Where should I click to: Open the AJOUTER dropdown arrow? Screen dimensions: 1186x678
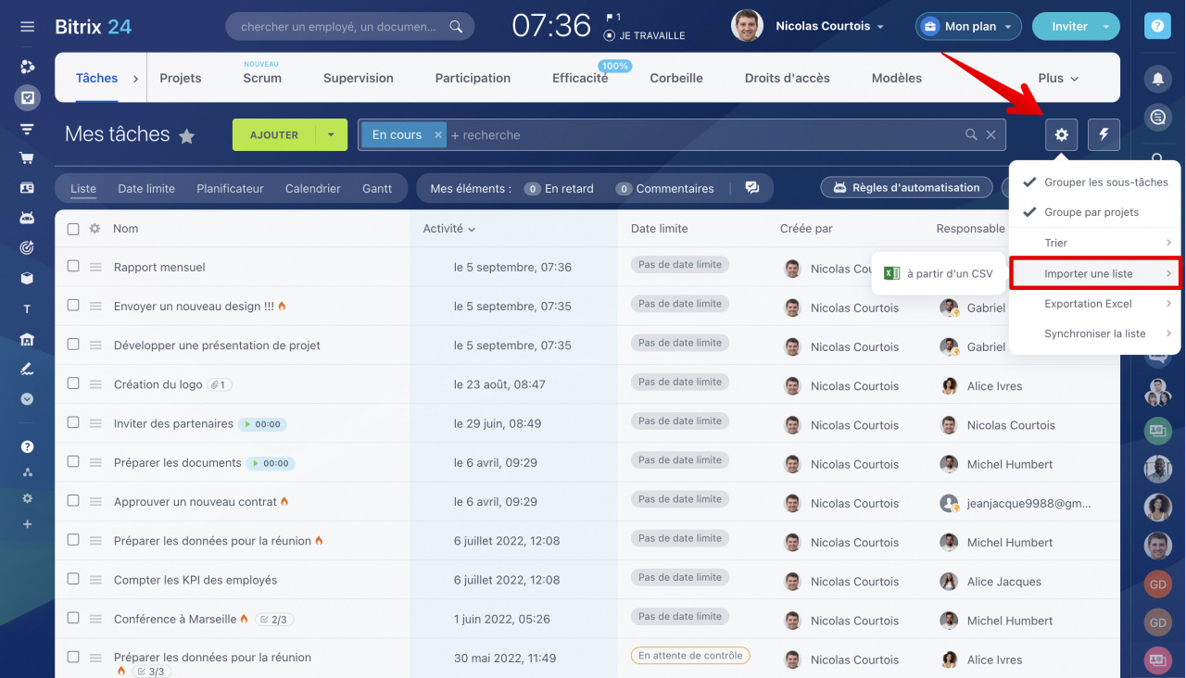[x=331, y=135]
